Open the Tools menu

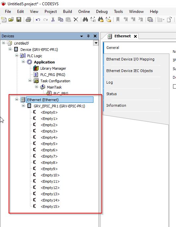point(118,12)
